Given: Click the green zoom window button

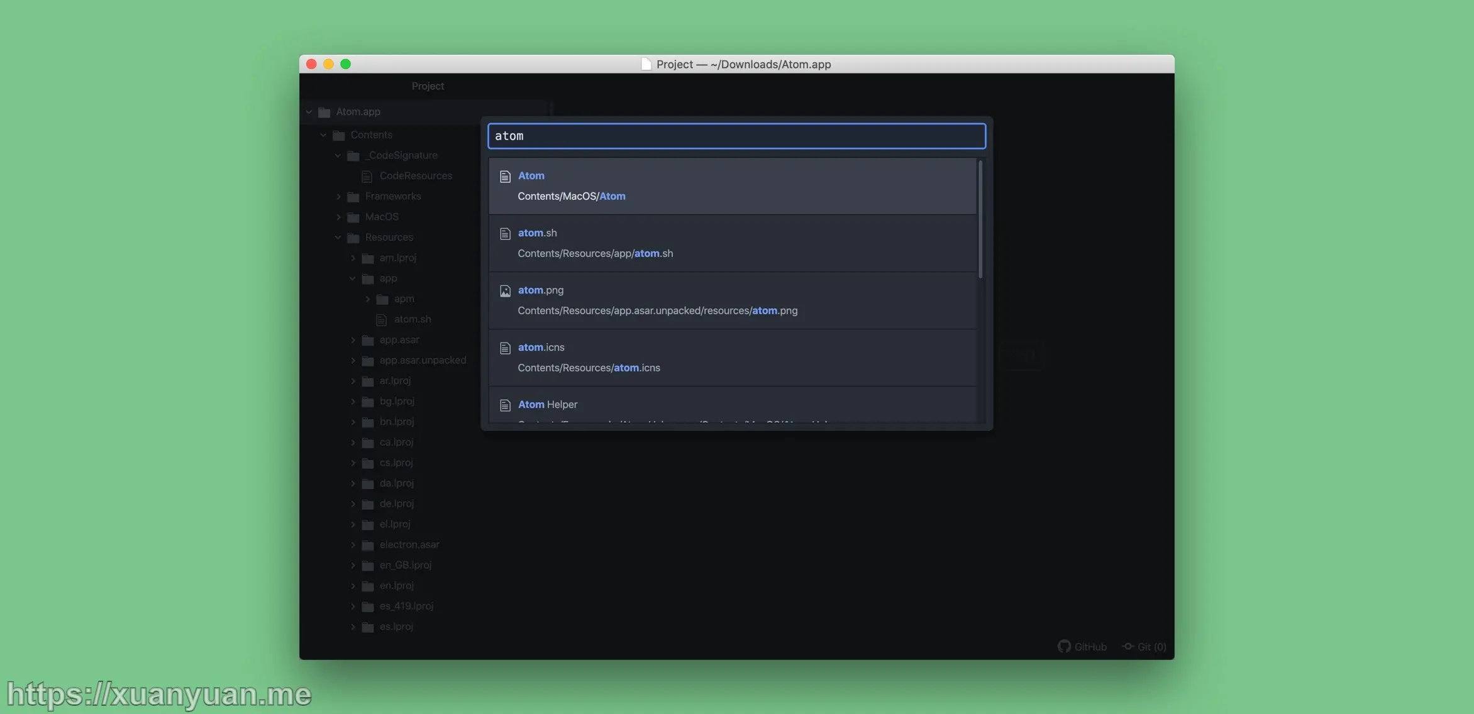Looking at the screenshot, I should tap(345, 64).
